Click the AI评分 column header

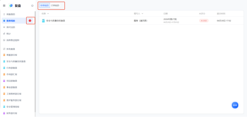click(x=202, y=14)
